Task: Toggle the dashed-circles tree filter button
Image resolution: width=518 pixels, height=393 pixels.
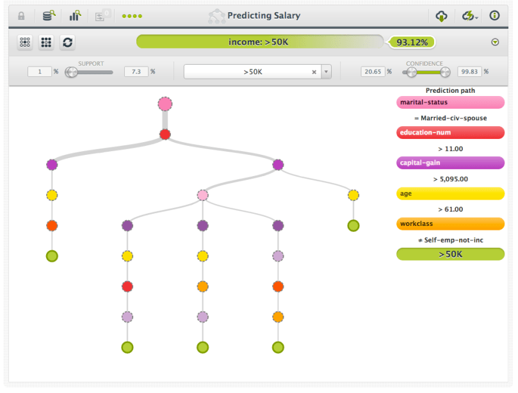Action: click(x=25, y=42)
